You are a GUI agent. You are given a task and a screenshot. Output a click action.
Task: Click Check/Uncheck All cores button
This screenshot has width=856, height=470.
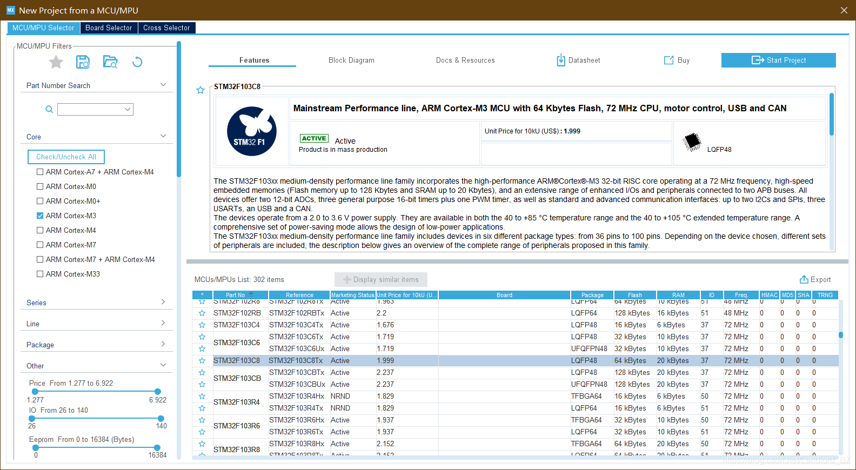66,157
